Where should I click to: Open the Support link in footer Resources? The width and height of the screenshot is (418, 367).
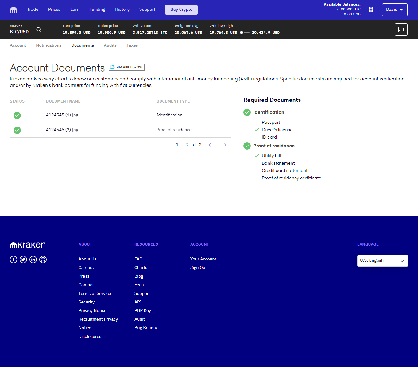coord(142,294)
